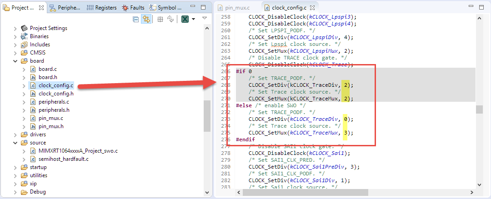
Task: Click the editor horizontal scrollbar
Action: (318, 193)
